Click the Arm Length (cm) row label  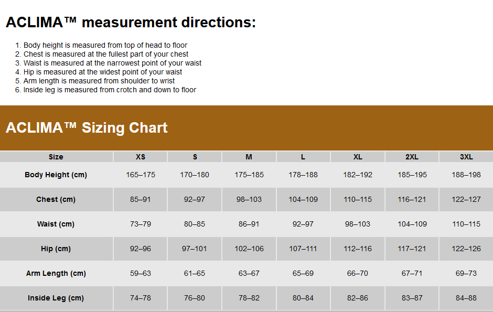pyautogui.click(x=56, y=273)
